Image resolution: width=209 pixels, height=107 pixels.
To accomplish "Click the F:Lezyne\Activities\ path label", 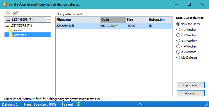I will point(69,14).
